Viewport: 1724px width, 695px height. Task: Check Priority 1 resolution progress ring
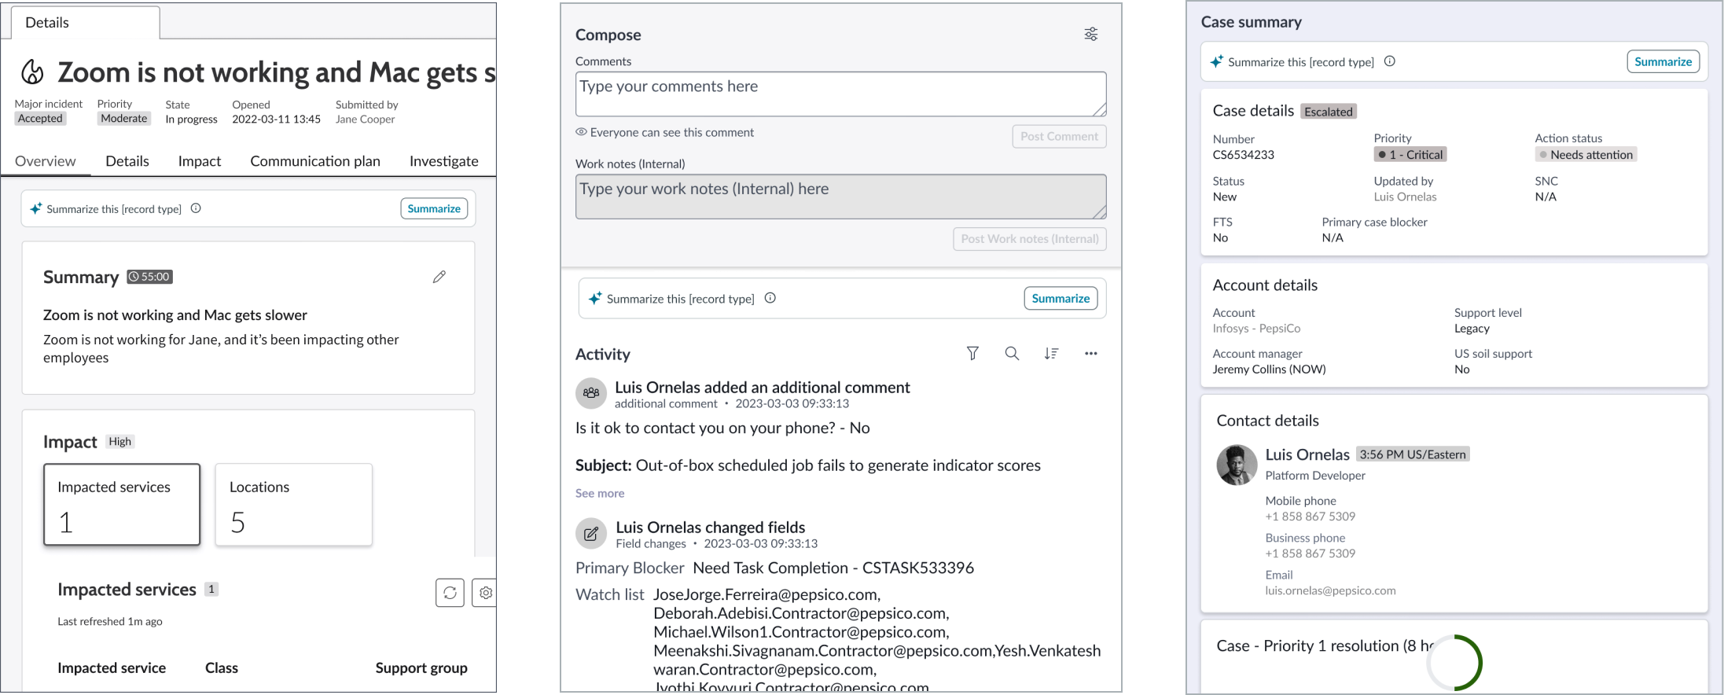point(1454,662)
